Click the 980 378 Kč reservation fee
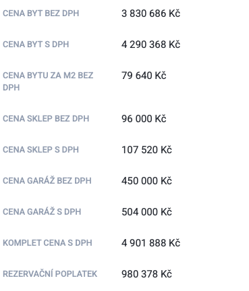 [146, 274]
